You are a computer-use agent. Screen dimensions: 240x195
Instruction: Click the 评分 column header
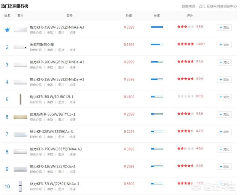click(190, 15)
